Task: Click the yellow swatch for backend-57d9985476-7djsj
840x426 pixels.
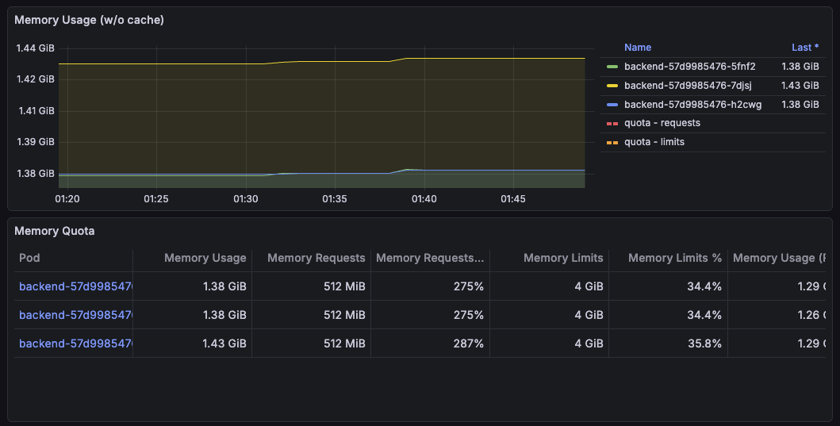Action: pyautogui.click(x=612, y=86)
